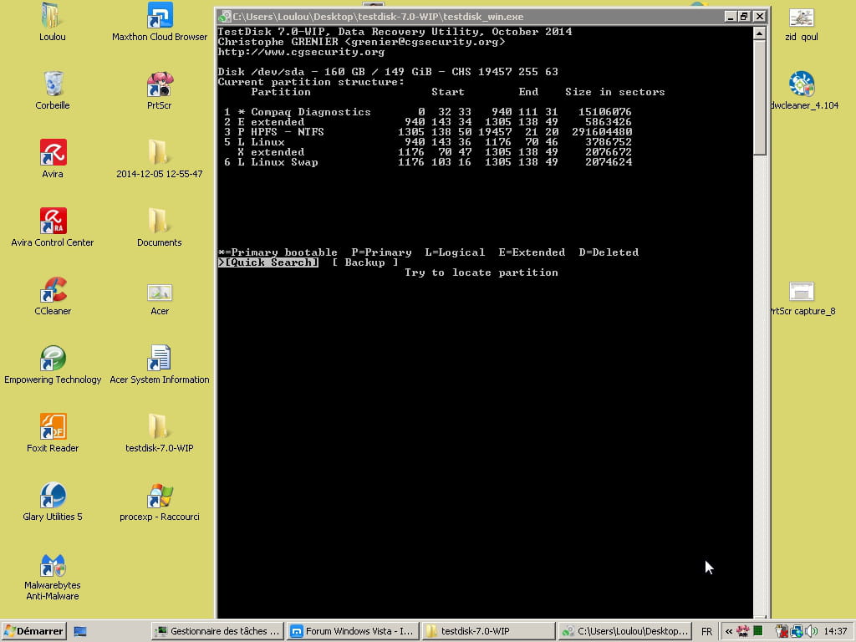The width and height of the screenshot is (856, 642).
Task: Select Glary Utilities 5 shortcut
Action: click(x=53, y=502)
